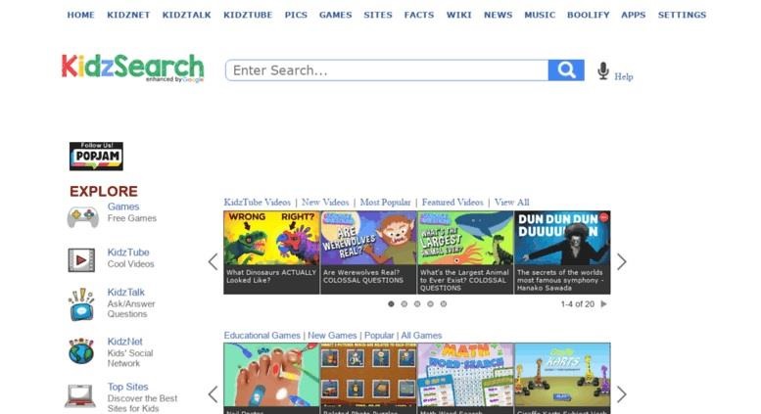Screen dimensions: 761x414
Task: Click the blue magnifier search button
Action: [566, 70]
